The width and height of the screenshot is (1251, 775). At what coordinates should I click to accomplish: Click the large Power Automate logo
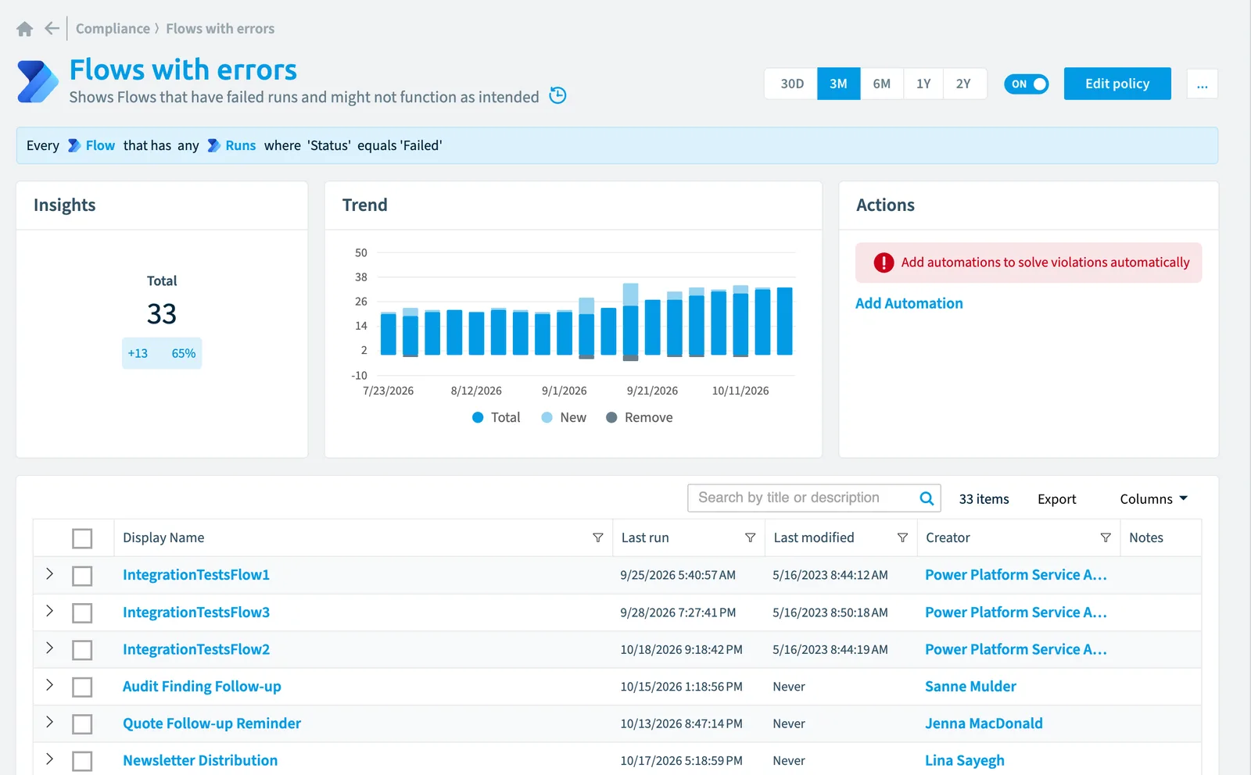pyautogui.click(x=38, y=82)
